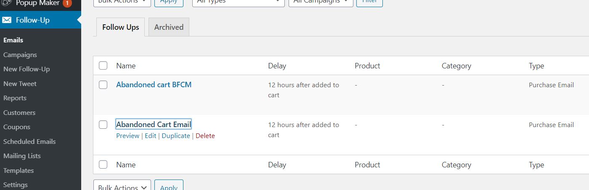Open the bottom Bulk Actions dropdown
Image resolution: width=589 pixels, height=190 pixels.
pyautogui.click(x=122, y=187)
